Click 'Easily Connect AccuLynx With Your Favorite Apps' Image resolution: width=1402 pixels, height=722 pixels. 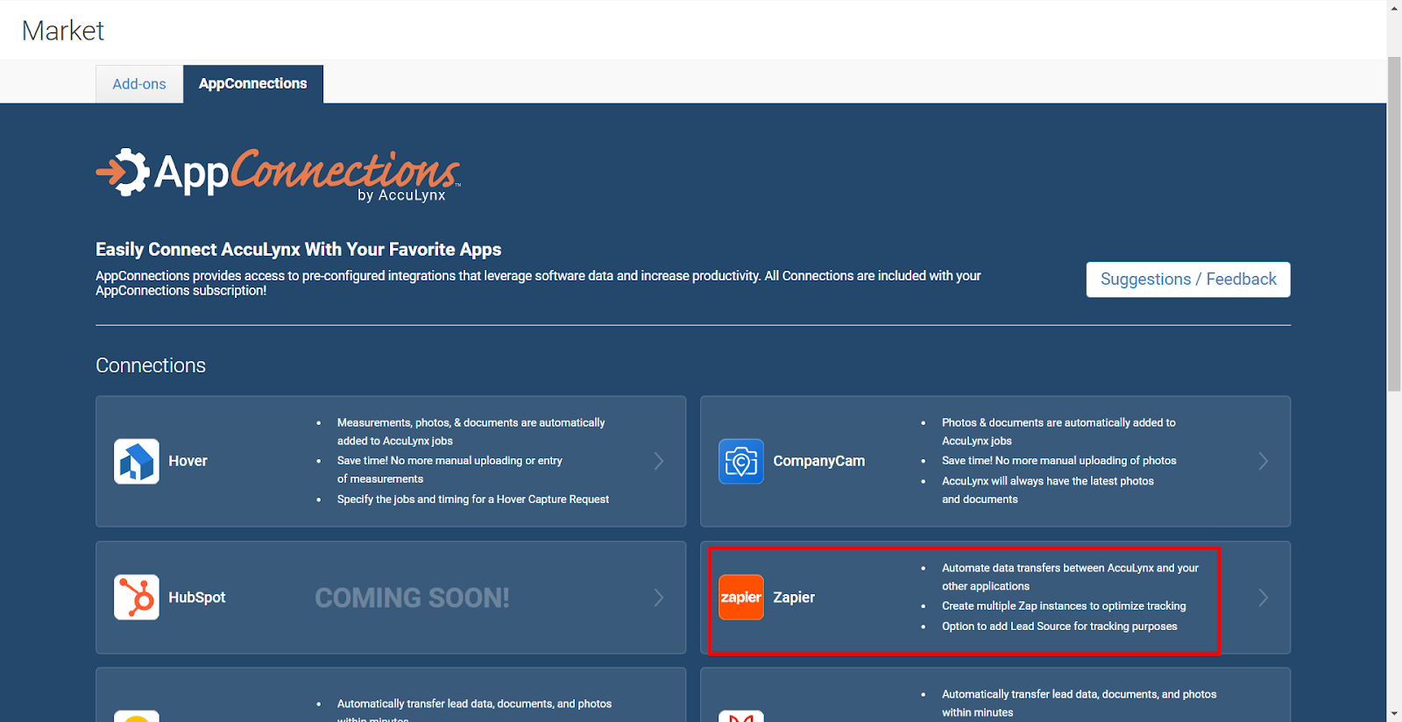299,250
